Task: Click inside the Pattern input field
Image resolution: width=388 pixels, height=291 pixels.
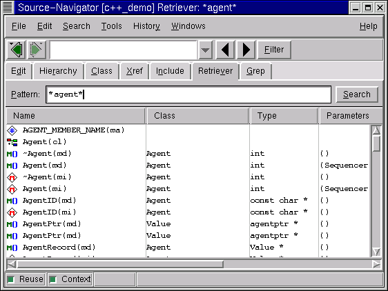Action: (x=188, y=94)
